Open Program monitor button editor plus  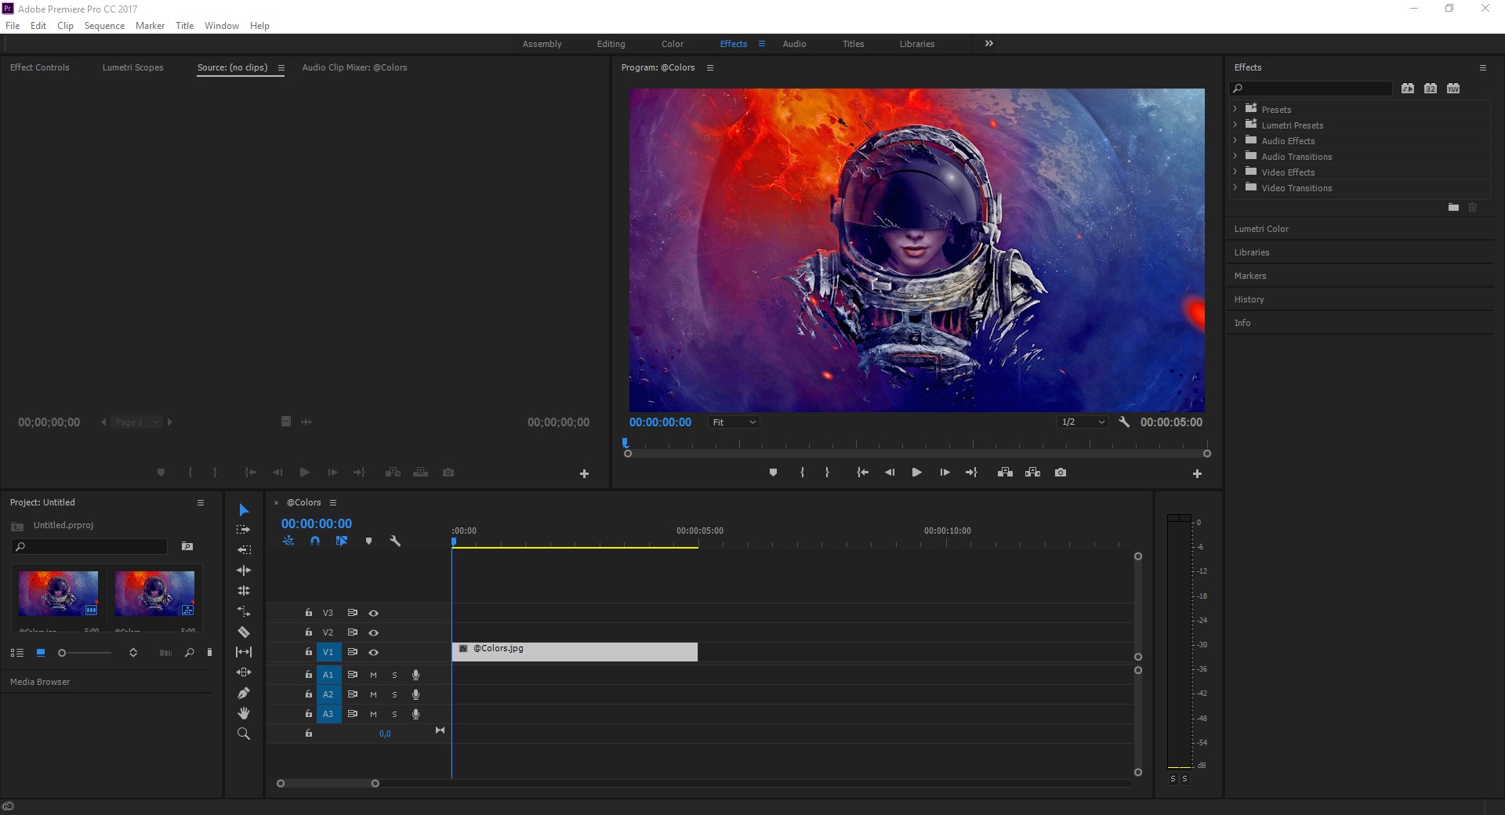pyautogui.click(x=1197, y=473)
